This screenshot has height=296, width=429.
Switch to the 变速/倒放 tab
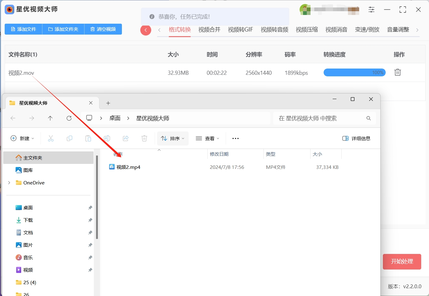(x=367, y=30)
